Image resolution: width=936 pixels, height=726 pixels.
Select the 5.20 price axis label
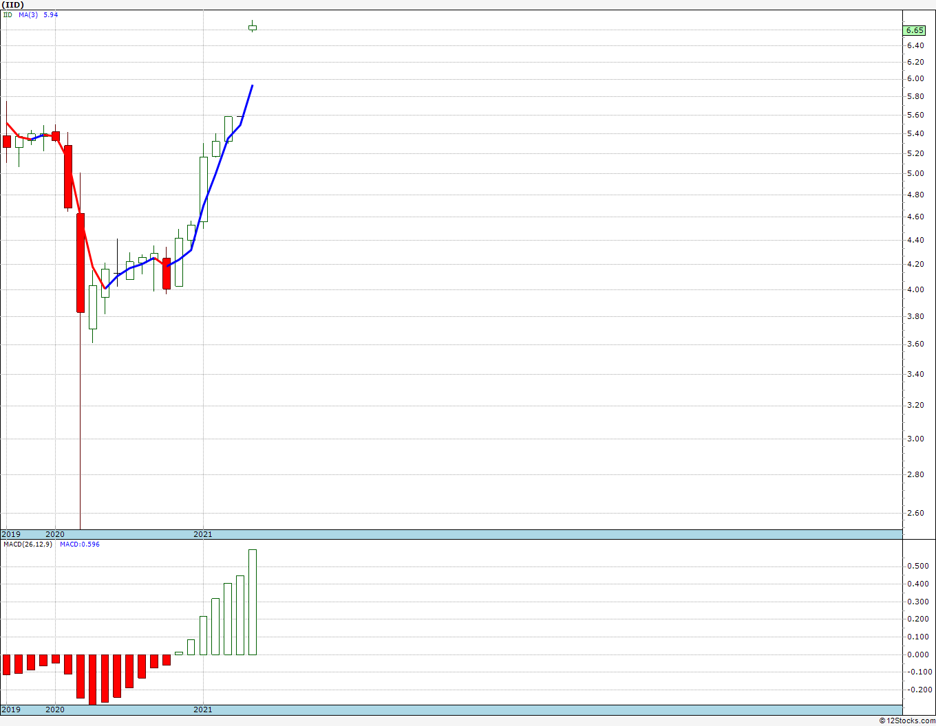point(915,154)
